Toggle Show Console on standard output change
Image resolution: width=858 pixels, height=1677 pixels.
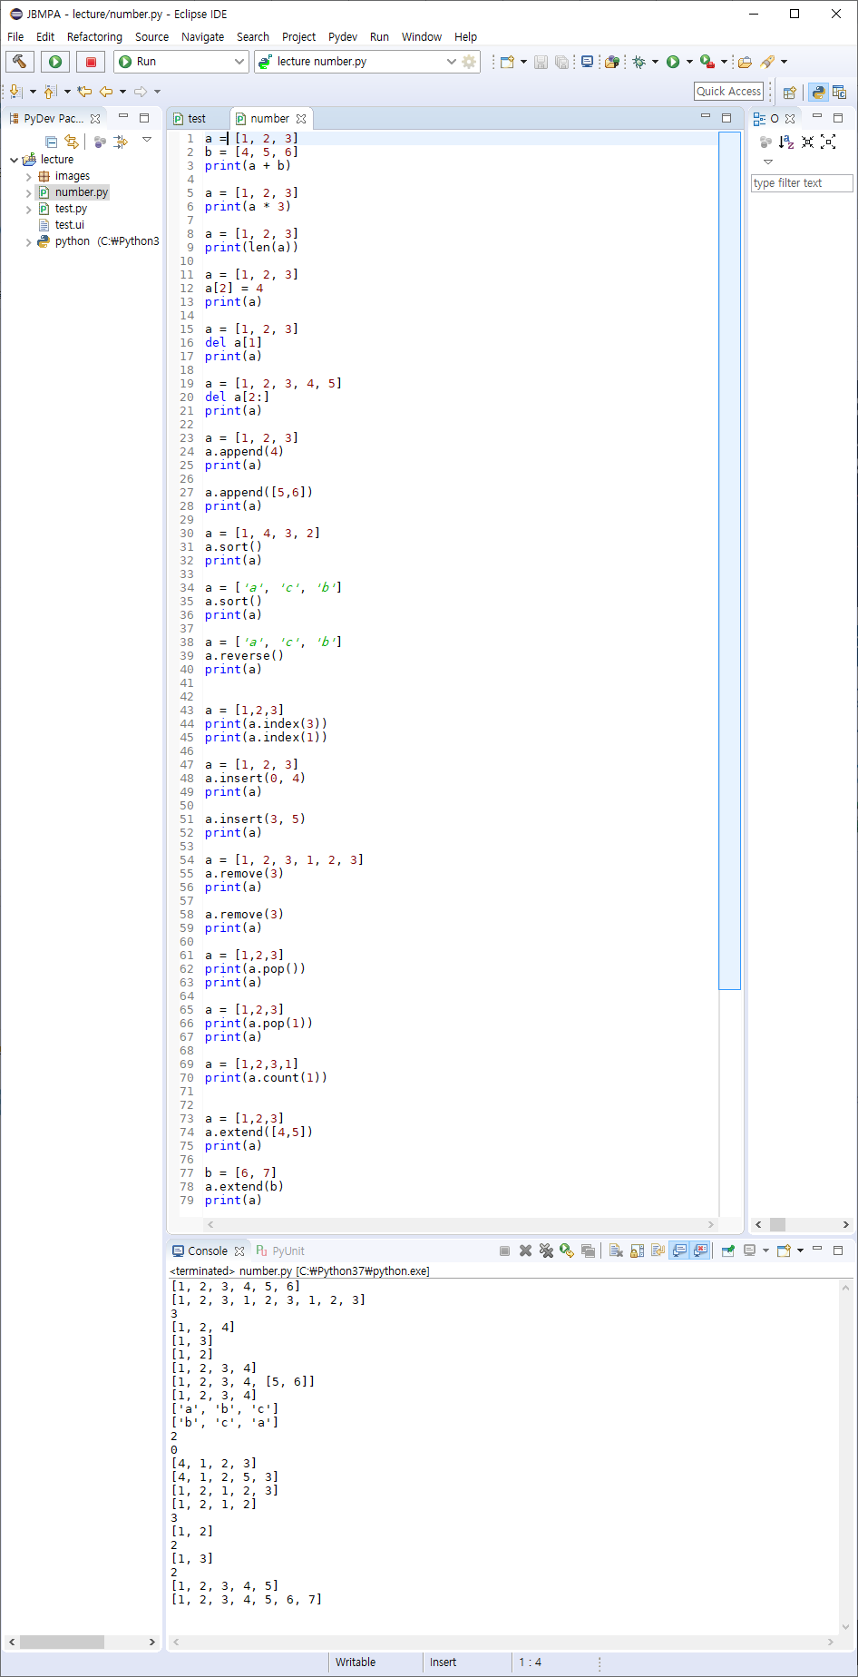point(679,1250)
